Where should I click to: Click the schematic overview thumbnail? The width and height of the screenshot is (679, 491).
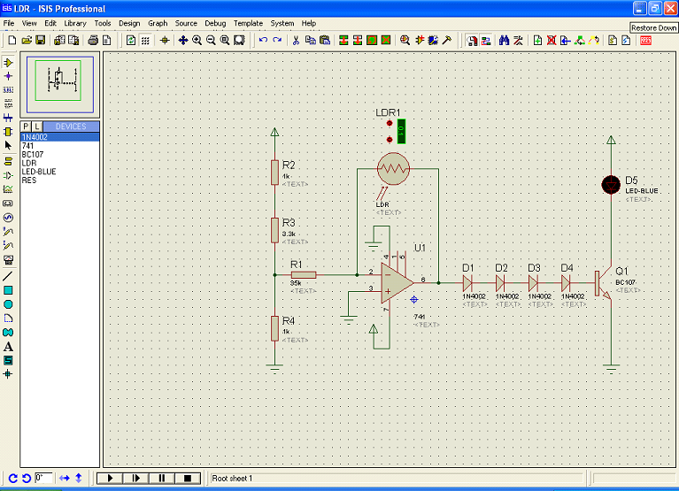pyautogui.click(x=58, y=81)
